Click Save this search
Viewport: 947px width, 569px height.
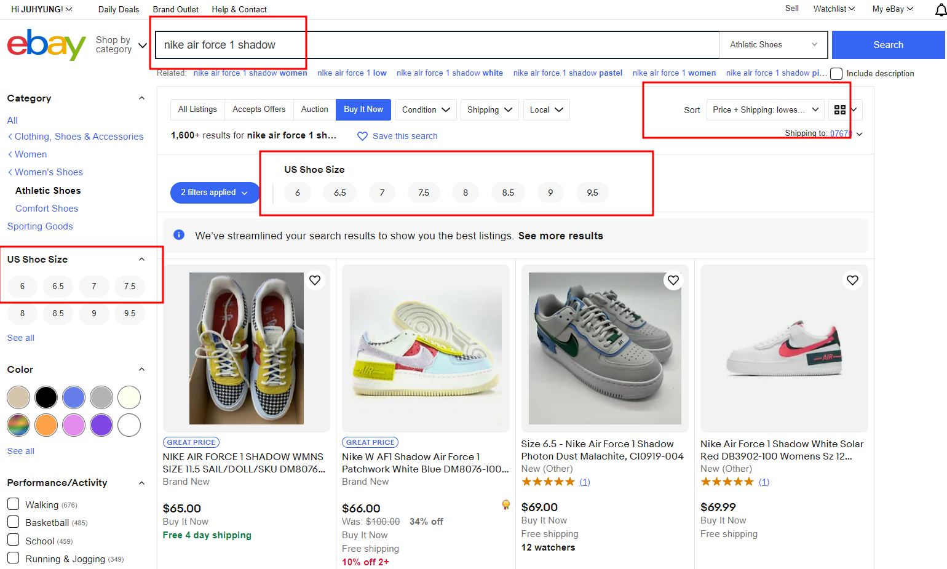pos(405,136)
